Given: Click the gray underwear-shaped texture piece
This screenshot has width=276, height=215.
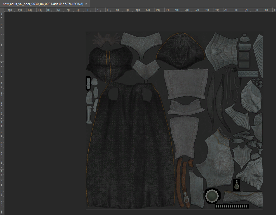Looking at the screenshot, I should (x=142, y=43).
